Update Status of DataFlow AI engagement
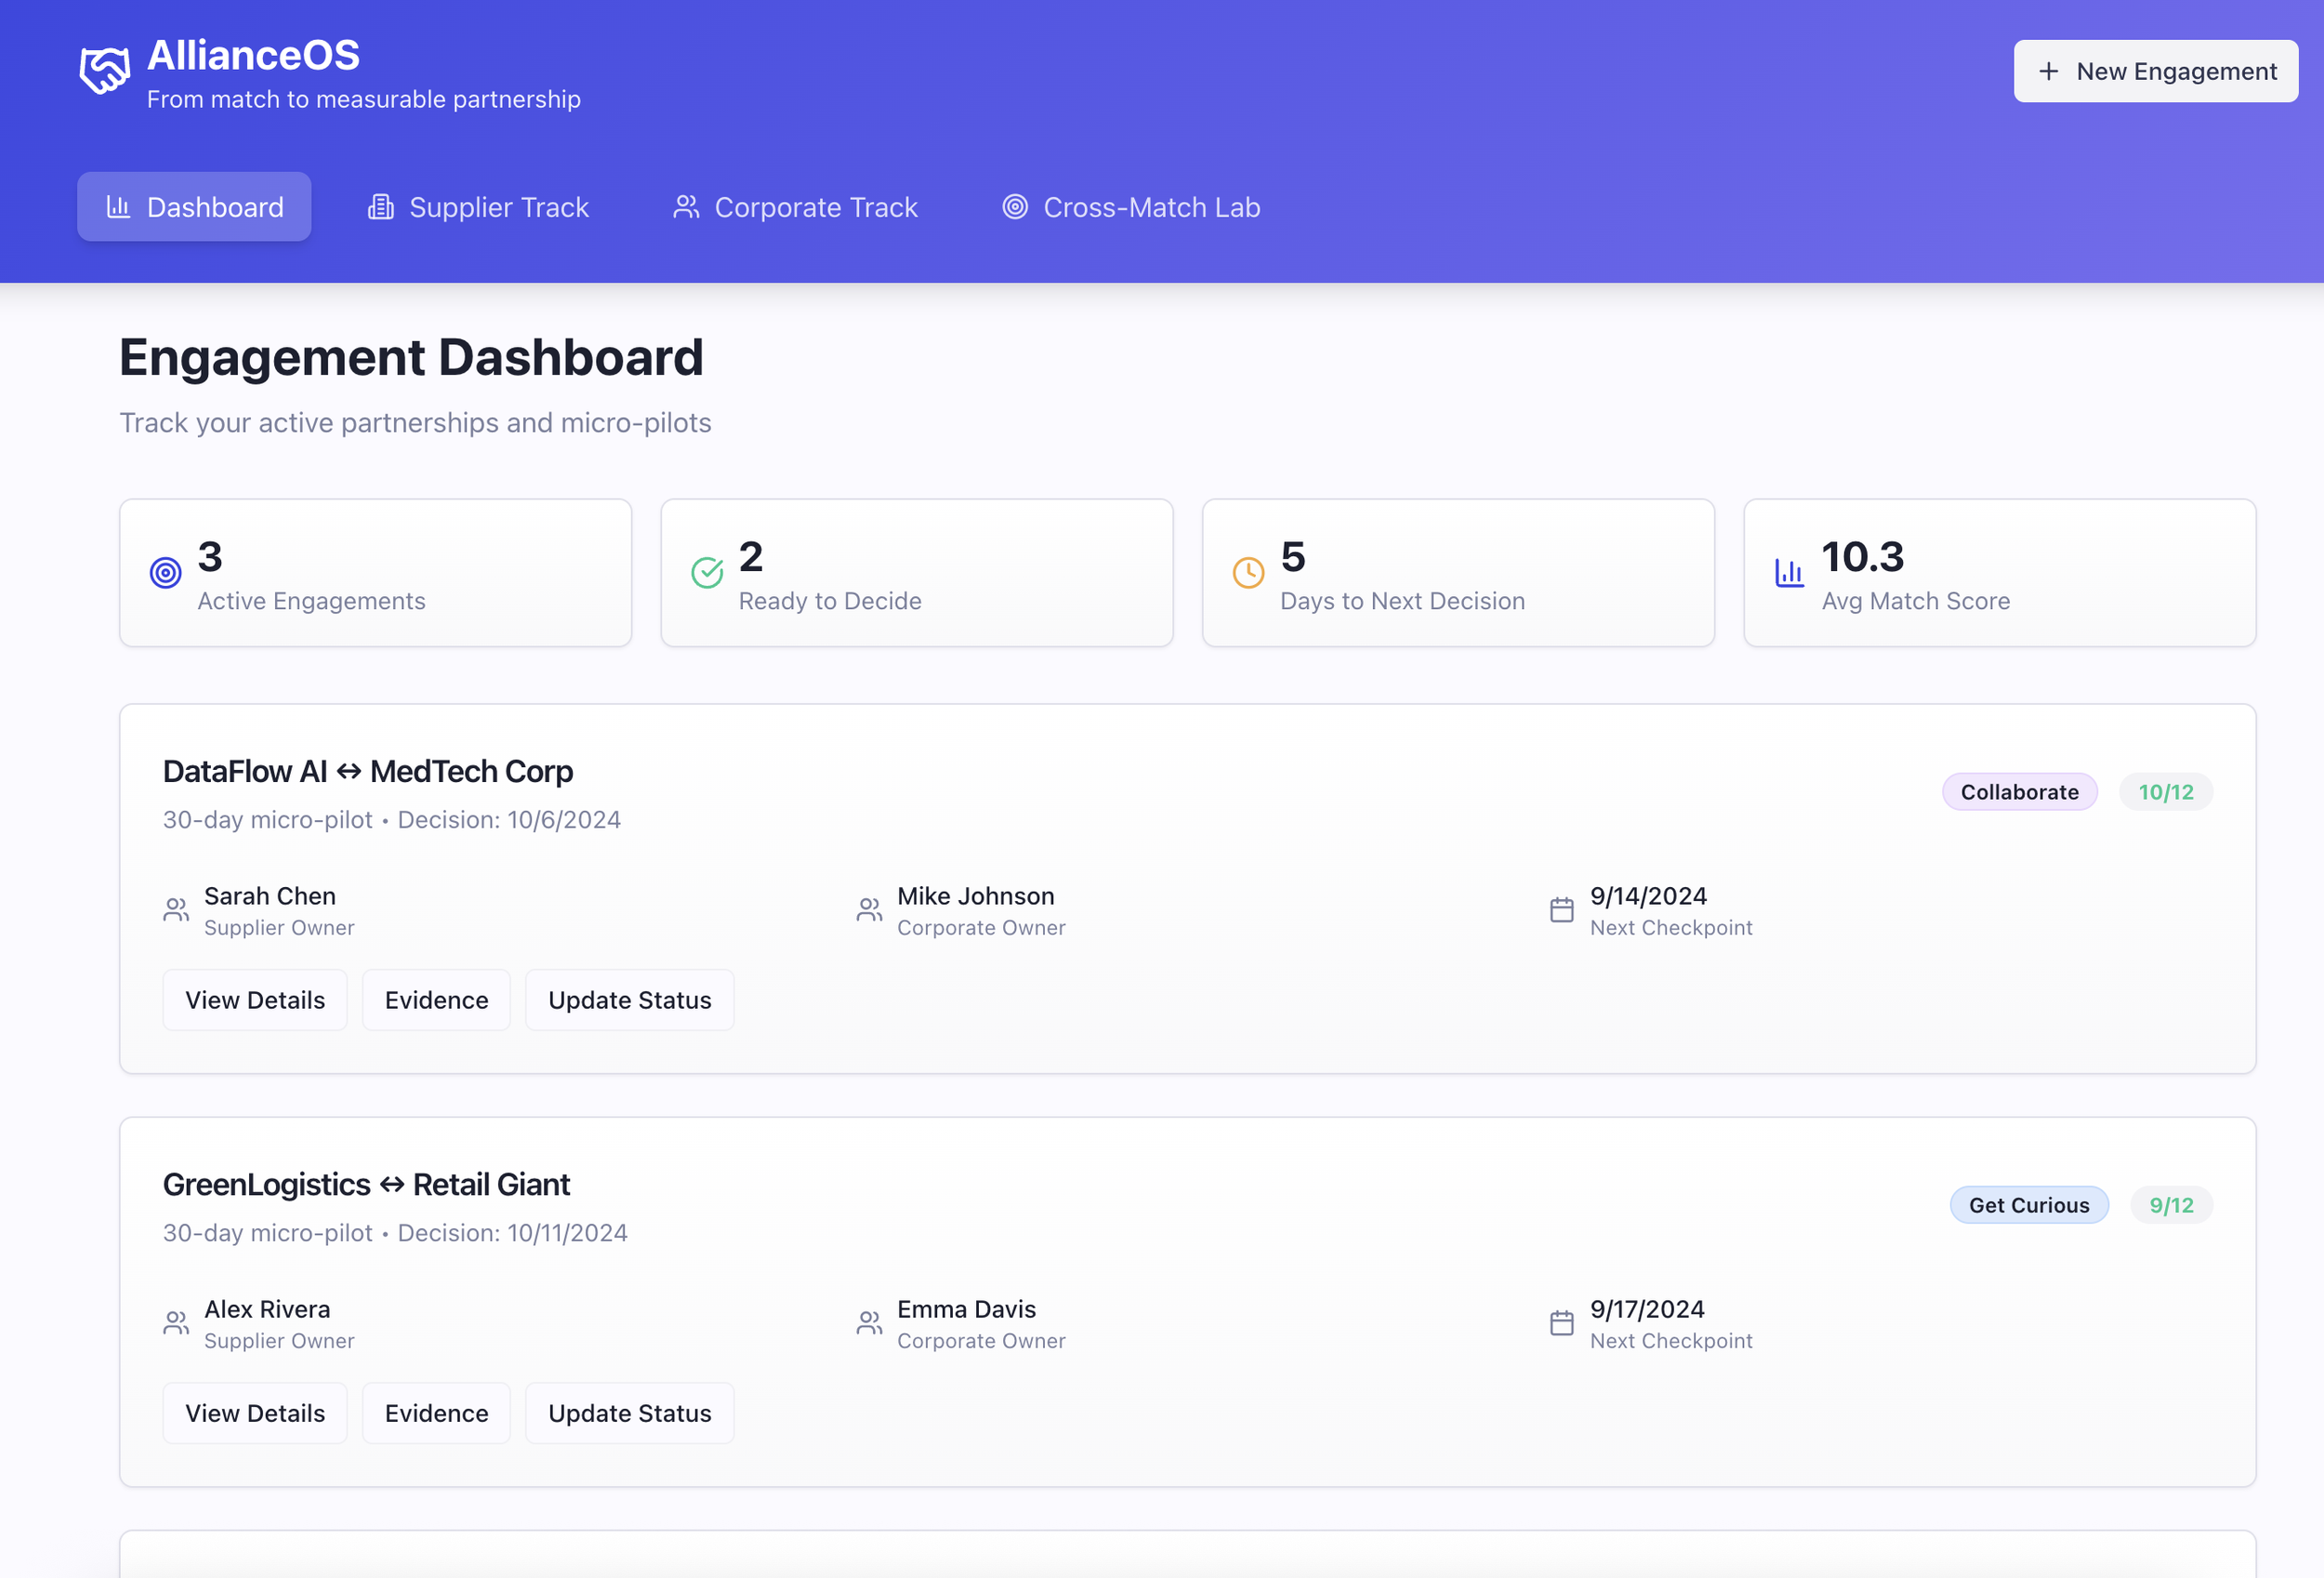 coord(630,1000)
